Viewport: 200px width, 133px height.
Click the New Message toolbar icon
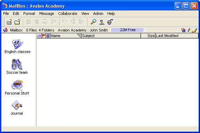(9, 22)
